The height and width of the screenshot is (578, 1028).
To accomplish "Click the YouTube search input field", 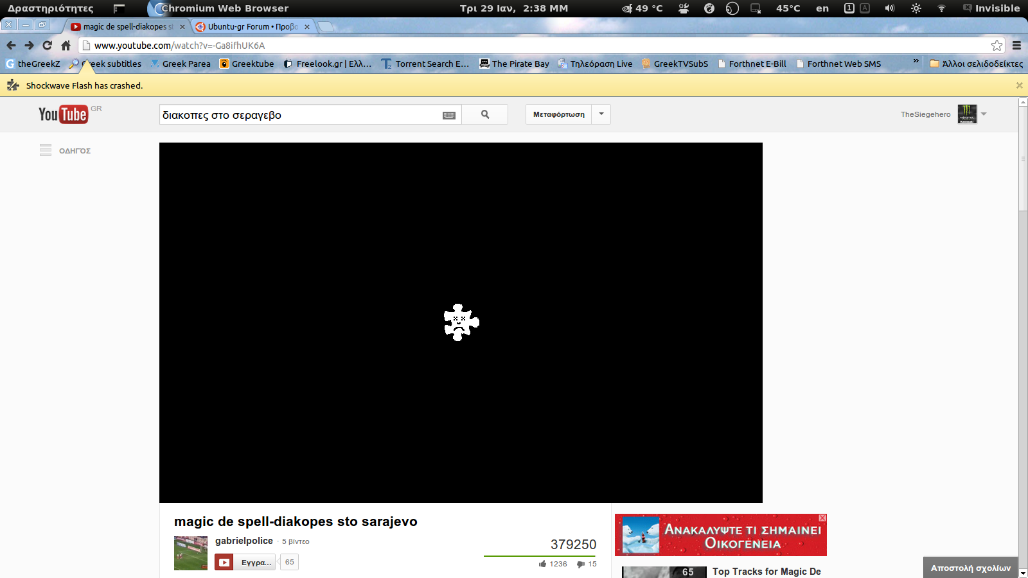I will click(299, 115).
